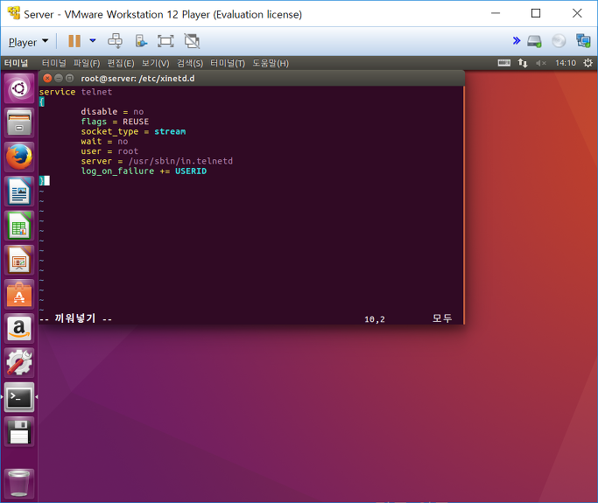
Task: Click the network adapter device icon
Action: (x=583, y=41)
